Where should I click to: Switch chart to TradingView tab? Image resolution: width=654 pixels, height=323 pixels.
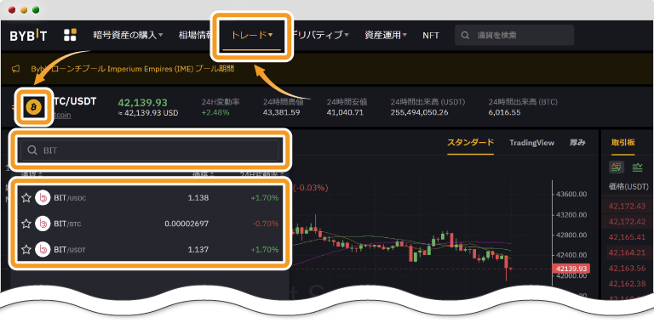tap(531, 143)
